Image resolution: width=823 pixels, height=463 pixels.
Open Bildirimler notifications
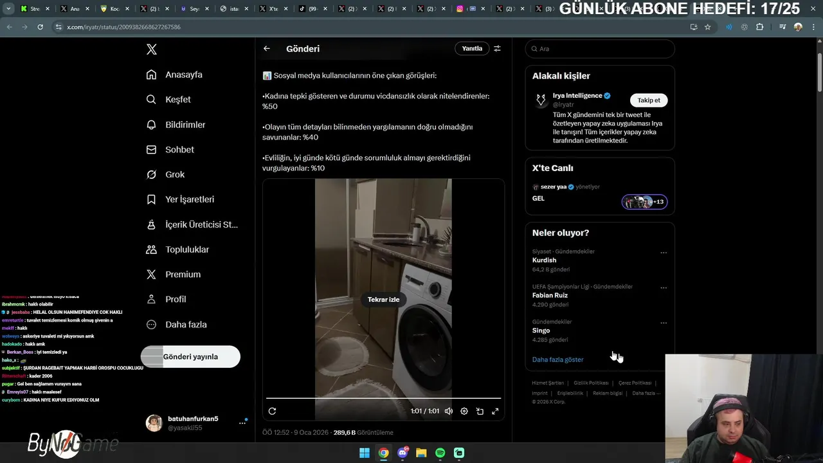click(176, 125)
